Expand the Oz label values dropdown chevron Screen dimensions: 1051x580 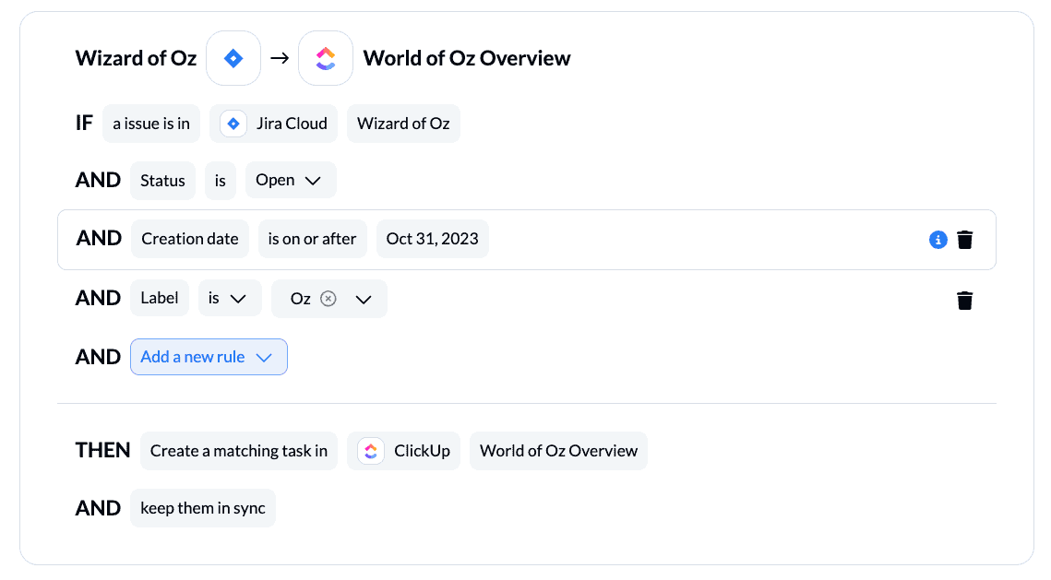(x=364, y=300)
